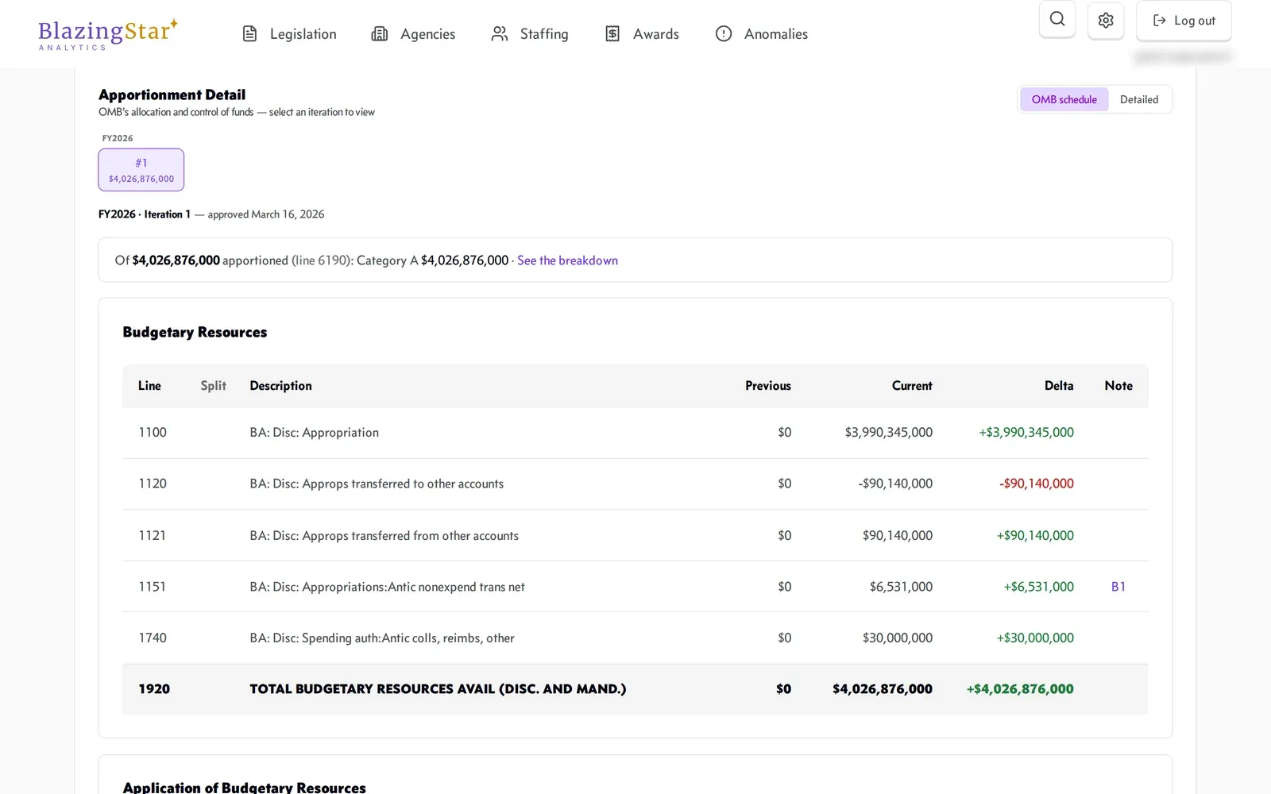Open search with the magnifier icon
The height and width of the screenshot is (794, 1271).
coord(1057,19)
